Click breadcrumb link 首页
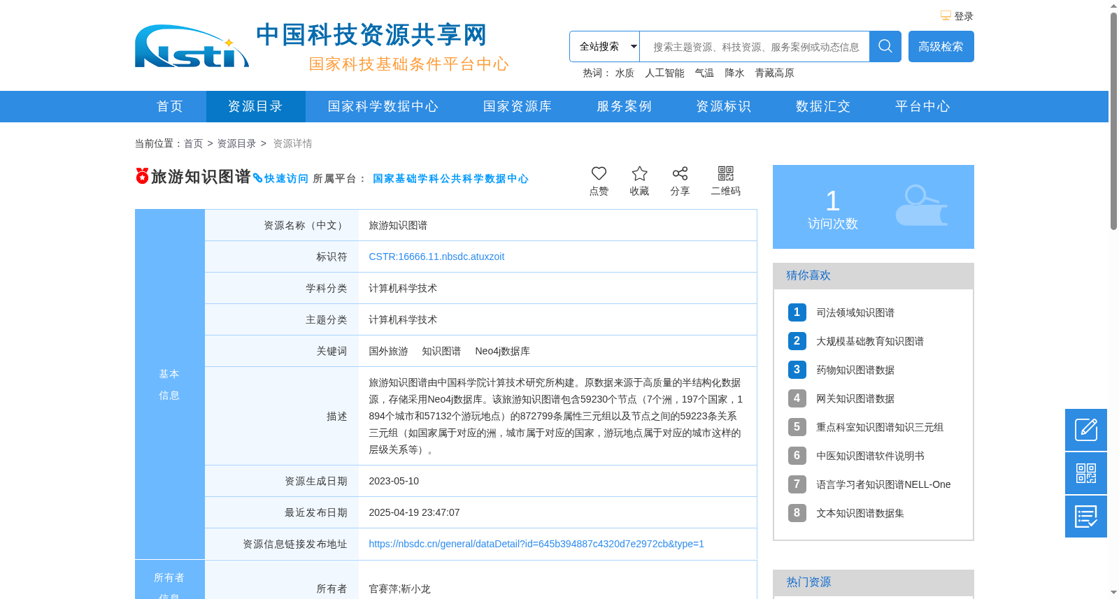This screenshot has width=1119, height=599. (x=193, y=143)
